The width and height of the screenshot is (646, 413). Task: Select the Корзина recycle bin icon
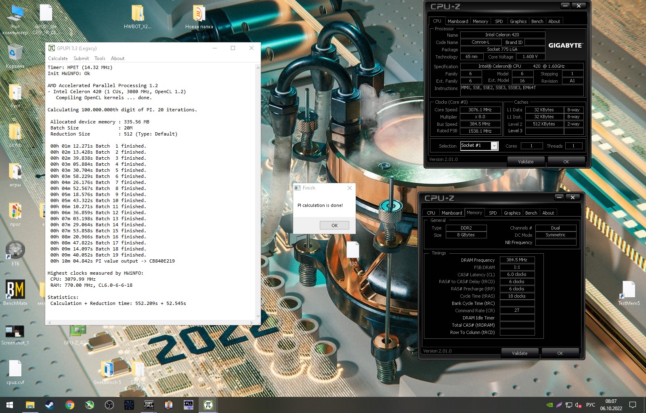(x=15, y=56)
